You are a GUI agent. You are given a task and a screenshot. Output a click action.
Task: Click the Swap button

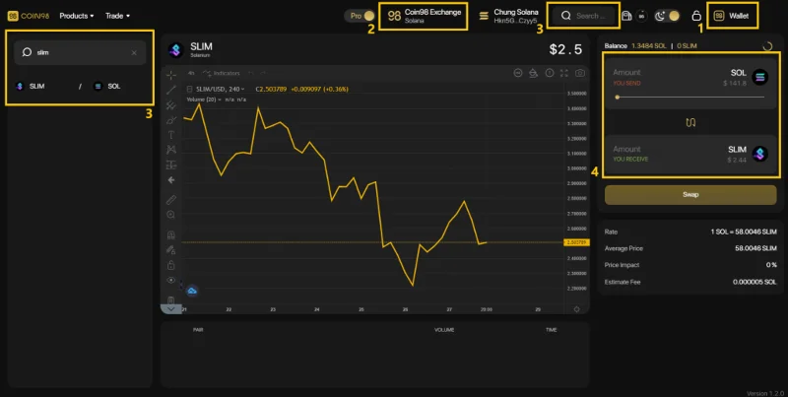click(690, 194)
